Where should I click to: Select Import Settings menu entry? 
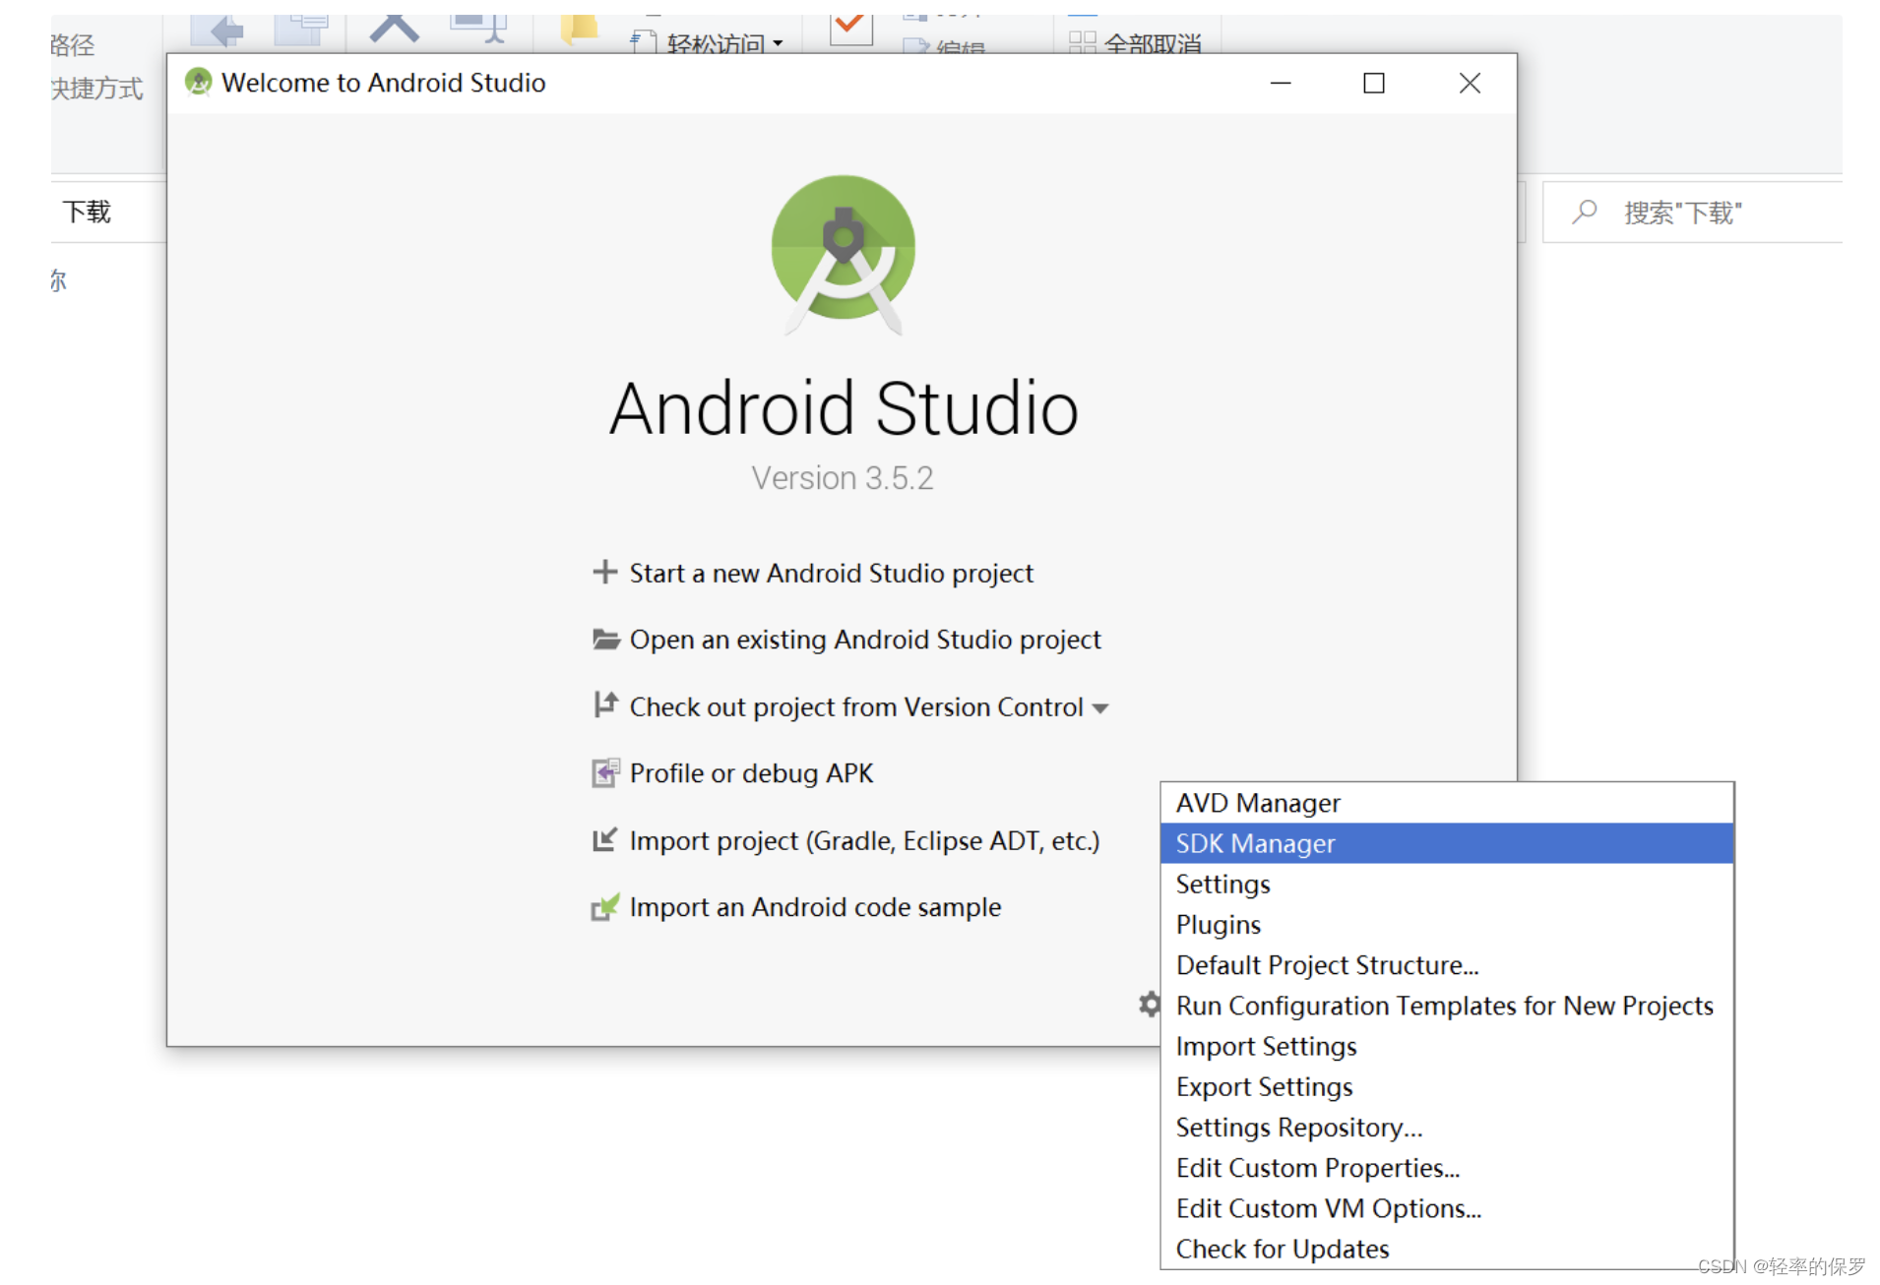[1446, 1046]
